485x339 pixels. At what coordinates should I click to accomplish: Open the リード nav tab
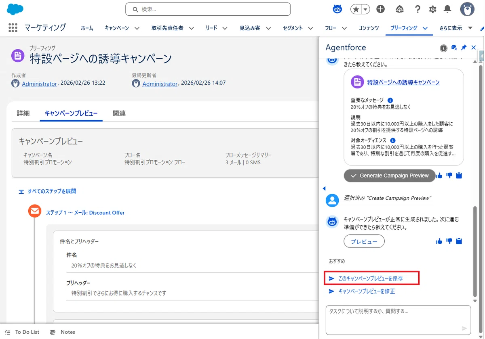point(211,28)
